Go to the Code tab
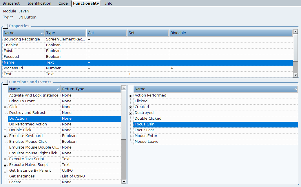Screen dimensions: 301x187 63,3
